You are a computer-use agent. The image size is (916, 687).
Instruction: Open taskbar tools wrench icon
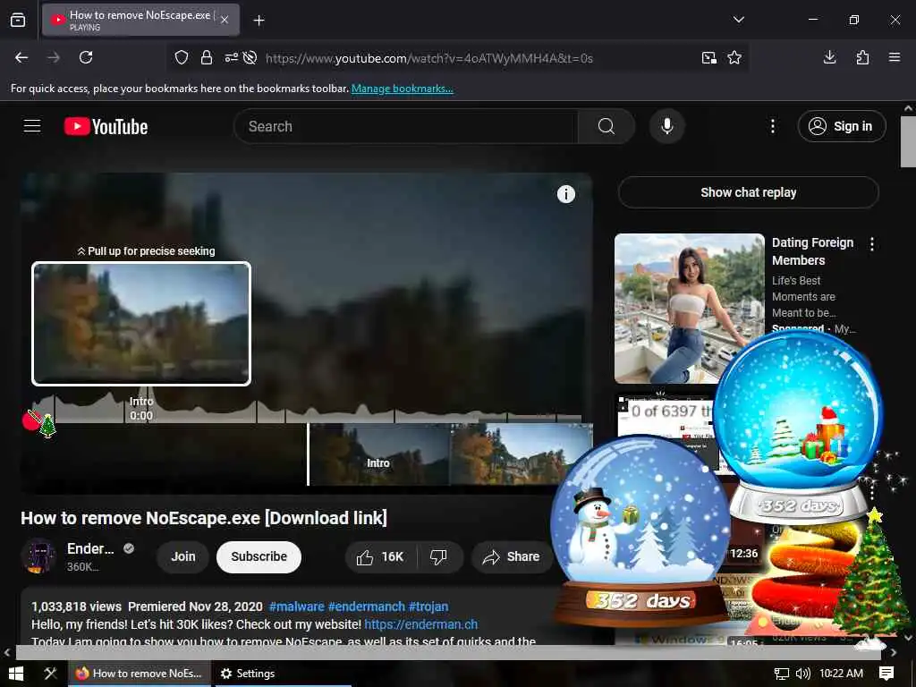click(x=50, y=674)
